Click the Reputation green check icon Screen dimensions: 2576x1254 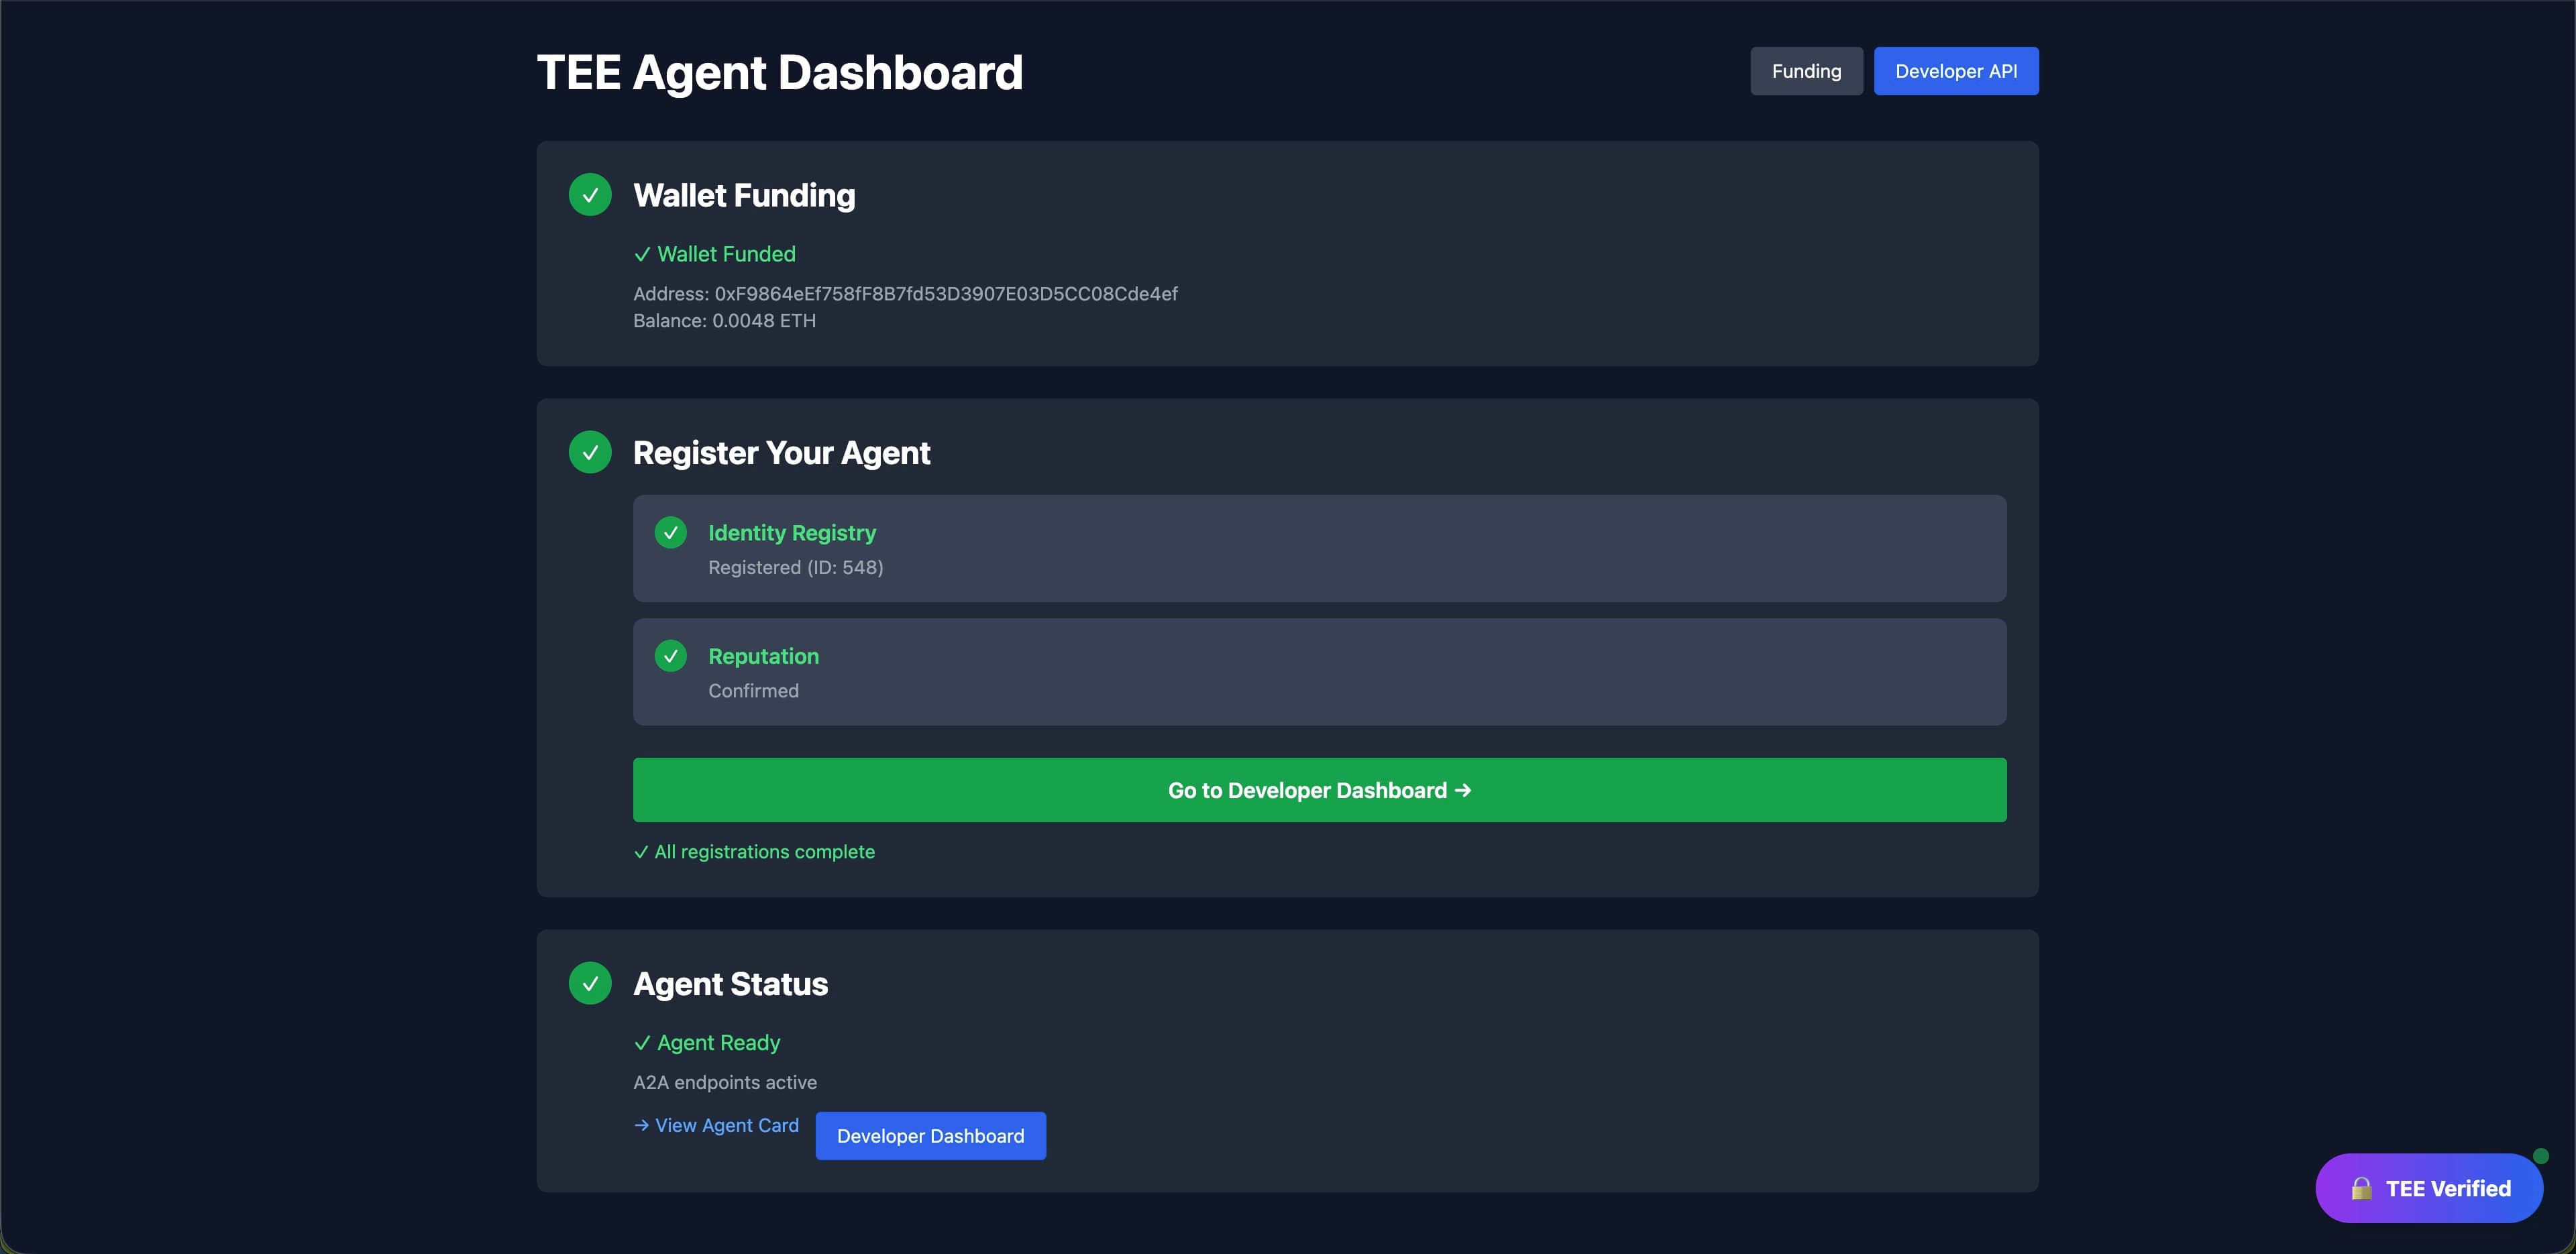click(x=670, y=656)
